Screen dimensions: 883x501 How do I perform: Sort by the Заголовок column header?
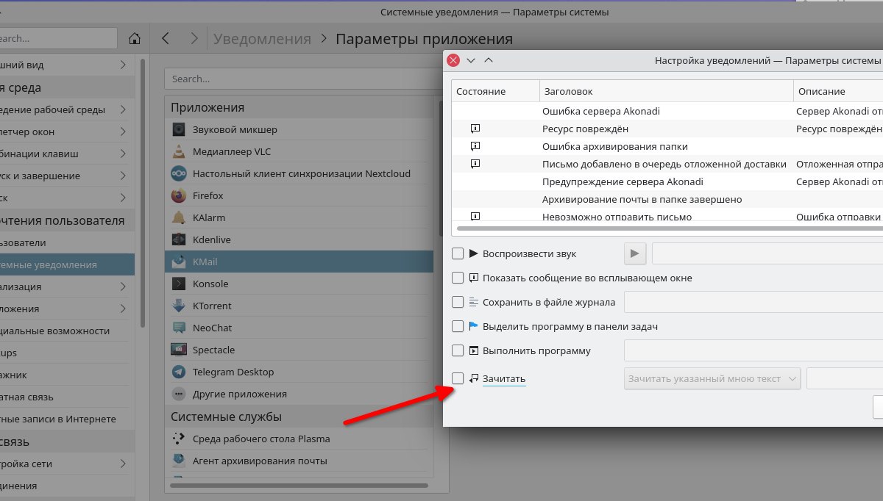click(667, 91)
